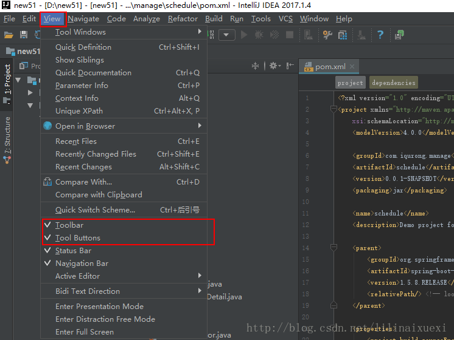Click the AVD Manager android device icon
This screenshot has width=454, height=340.
point(308,35)
